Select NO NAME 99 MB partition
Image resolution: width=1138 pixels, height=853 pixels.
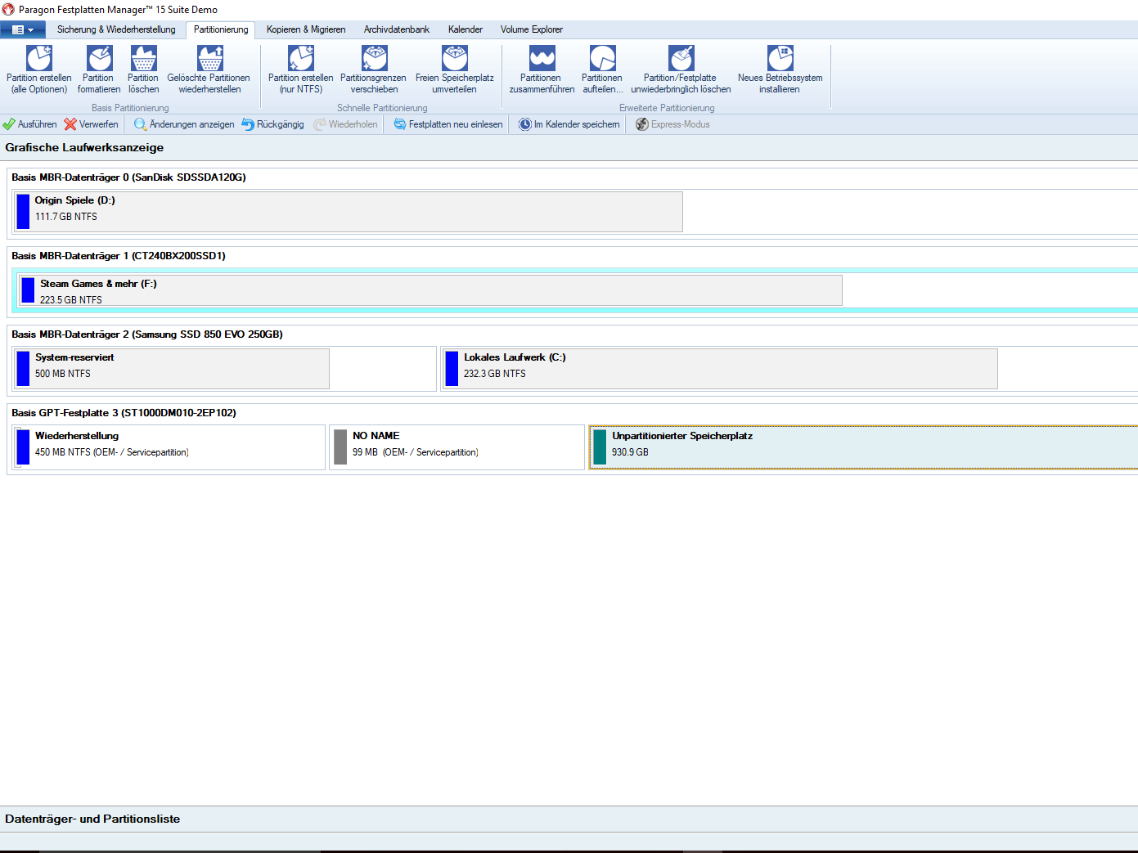pyautogui.click(x=457, y=447)
